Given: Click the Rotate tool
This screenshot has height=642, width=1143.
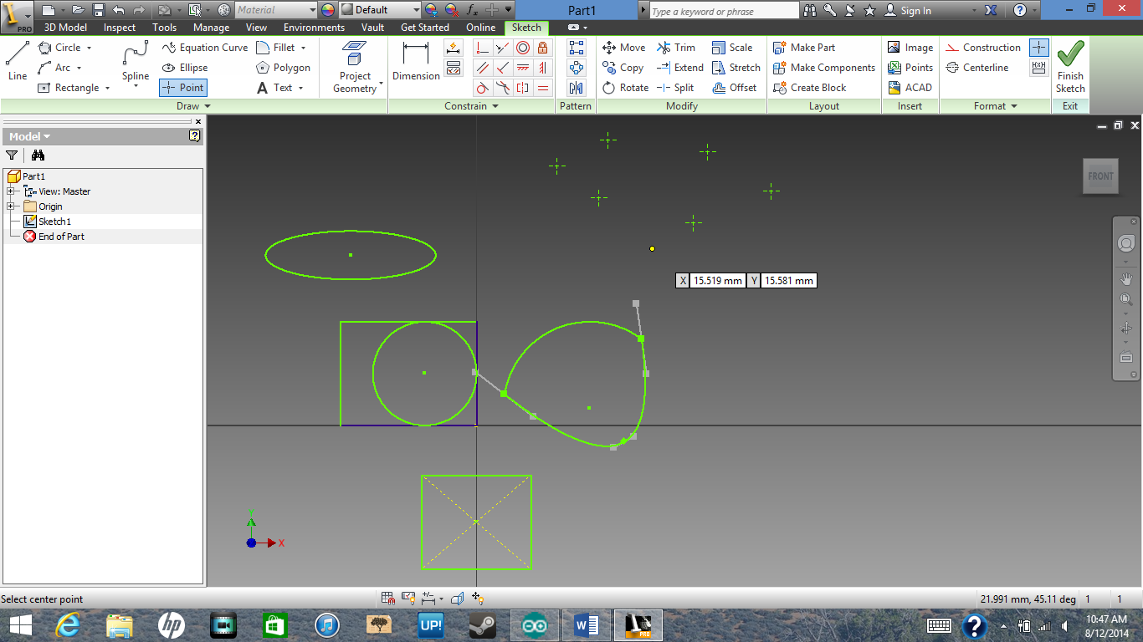Looking at the screenshot, I should point(626,88).
